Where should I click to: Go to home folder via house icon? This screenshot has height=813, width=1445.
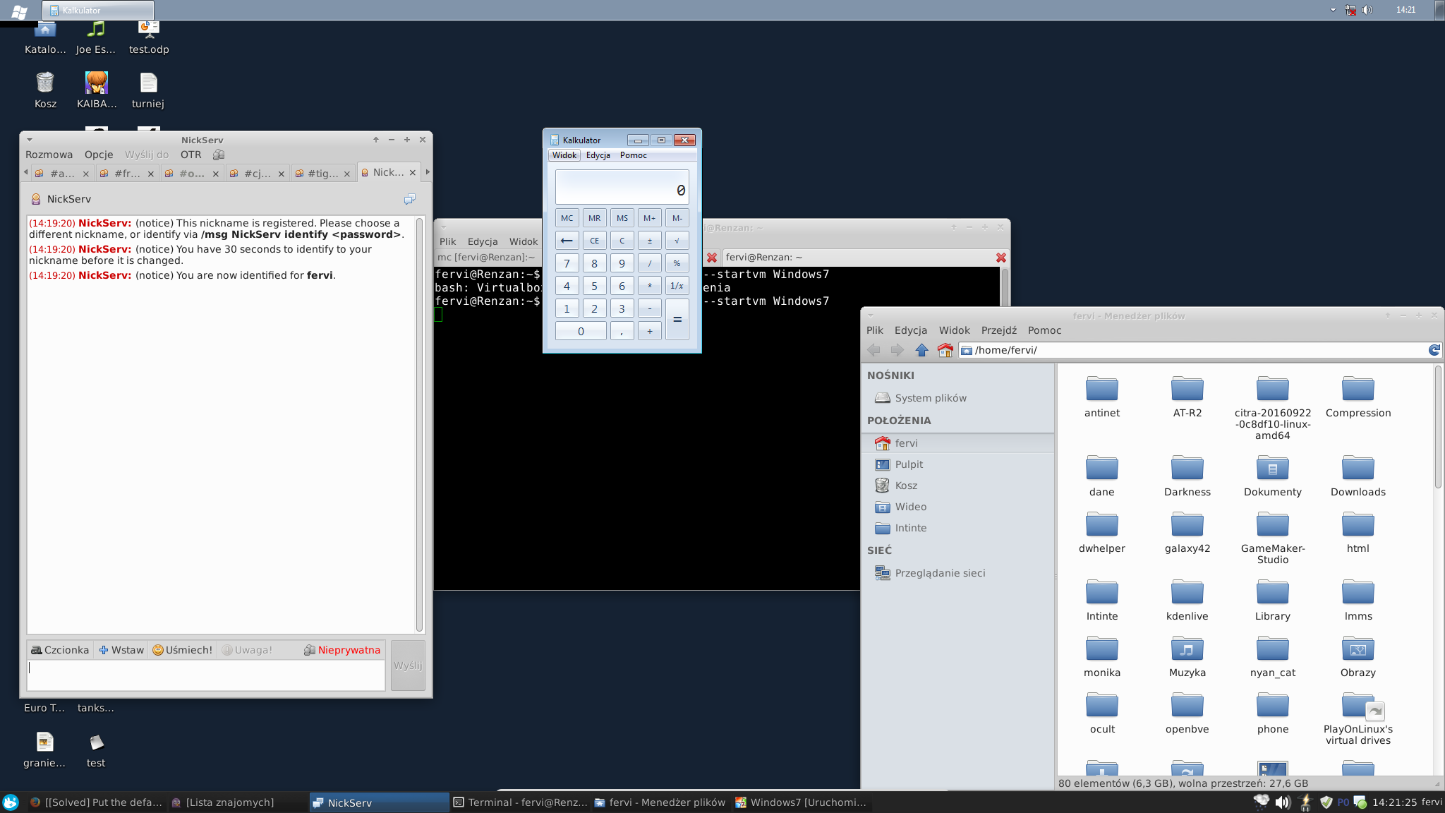[x=945, y=350]
